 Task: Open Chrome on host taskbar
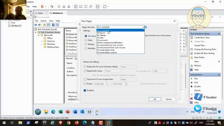pos(69,123)
